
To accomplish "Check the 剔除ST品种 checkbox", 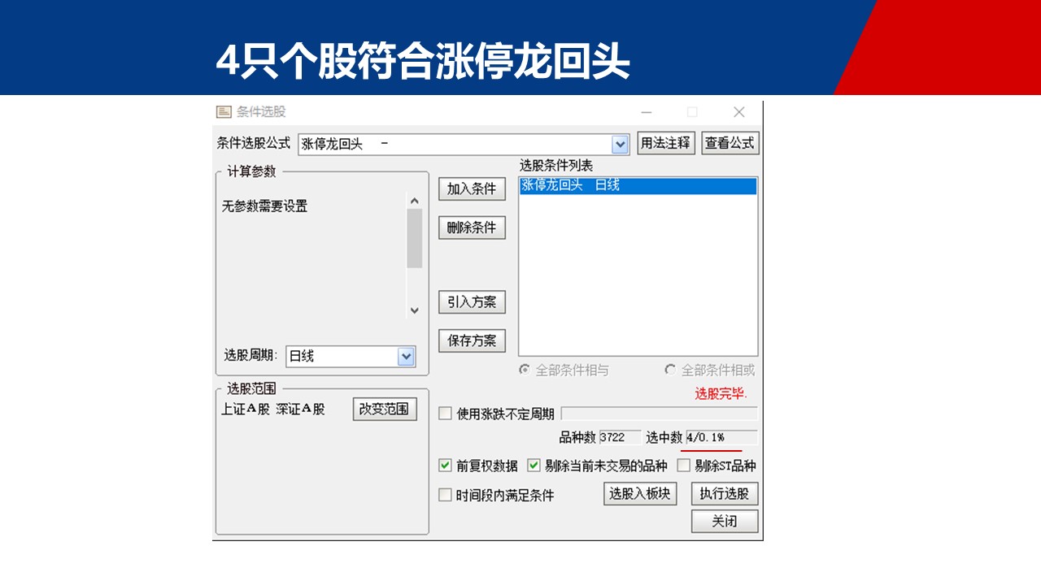I will point(684,466).
